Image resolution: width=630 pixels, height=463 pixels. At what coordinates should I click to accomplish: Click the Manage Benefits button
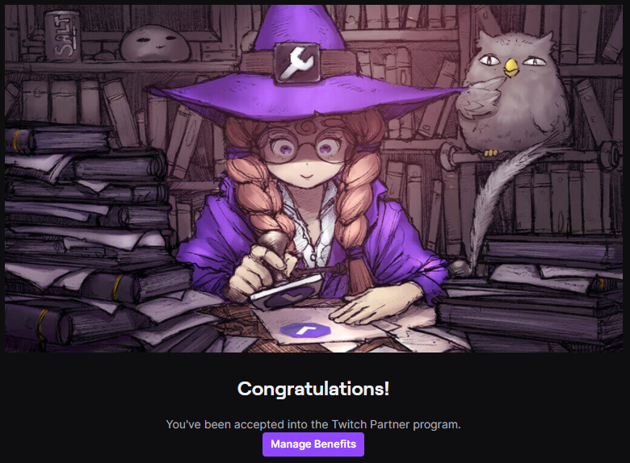coord(313,444)
